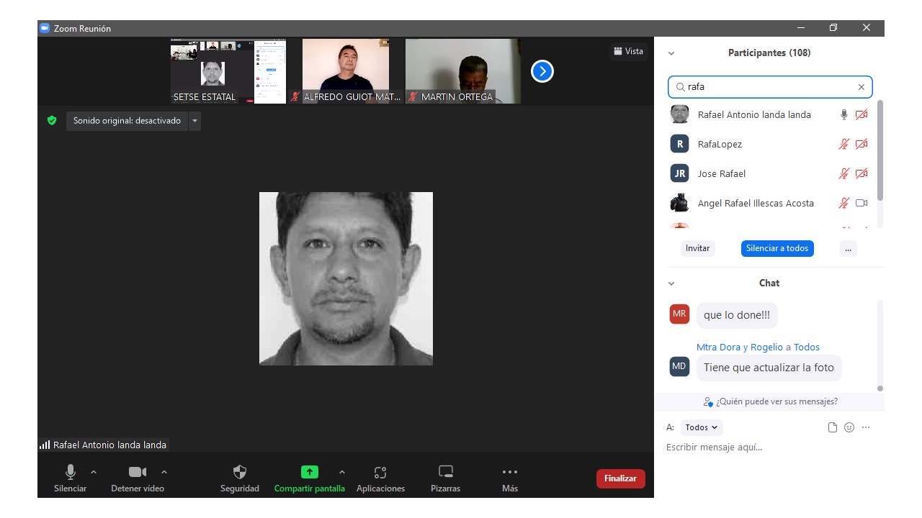Click speaker name label Rafael Antonio landa landa

(109, 445)
